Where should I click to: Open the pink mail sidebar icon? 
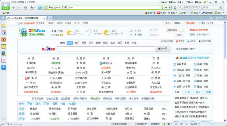click(4, 60)
